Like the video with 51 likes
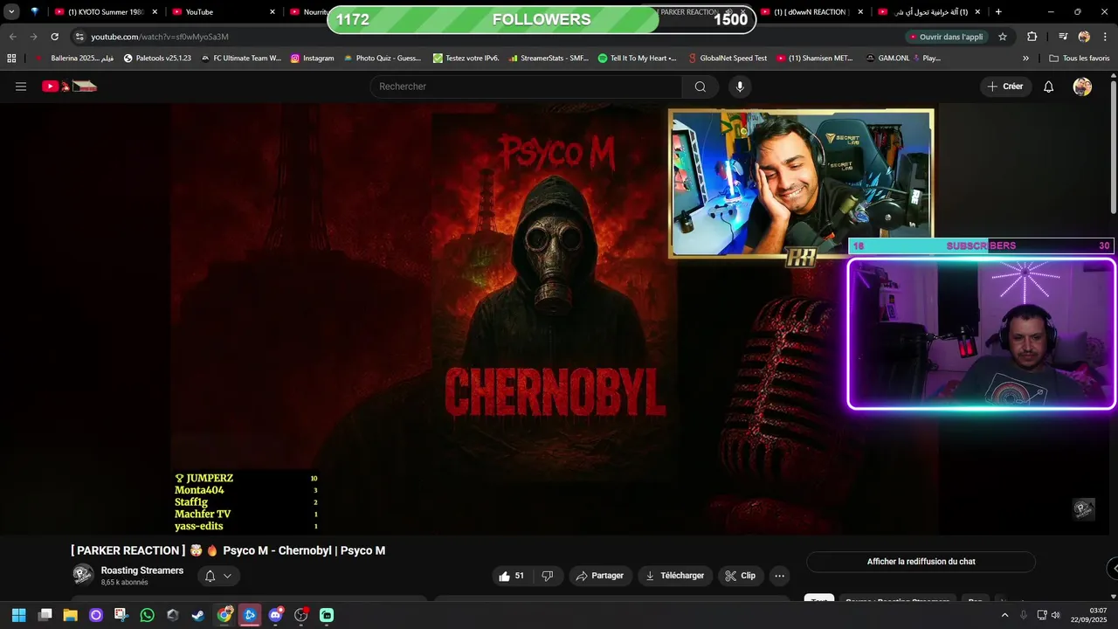This screenshot has width=1118, height=629. pos(512,576)
